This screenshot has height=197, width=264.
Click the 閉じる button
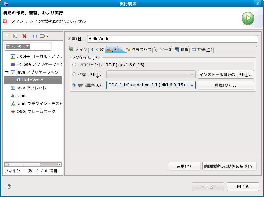pyautogui.click(x=243, y=187)
